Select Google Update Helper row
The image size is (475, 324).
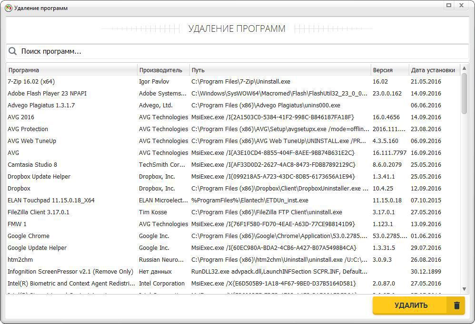click(x=233, y=248)
